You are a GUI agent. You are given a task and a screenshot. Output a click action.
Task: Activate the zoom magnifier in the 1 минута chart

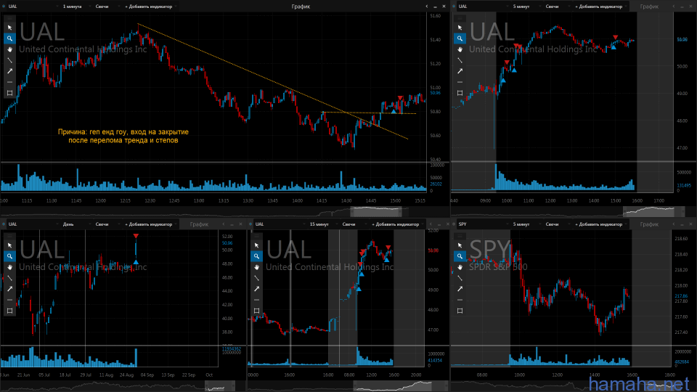pos(9,38)
